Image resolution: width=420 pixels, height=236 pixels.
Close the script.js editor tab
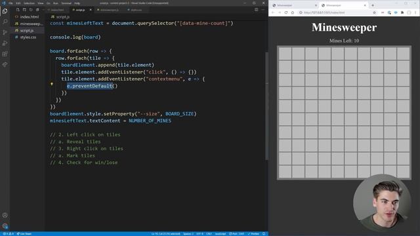91,10
